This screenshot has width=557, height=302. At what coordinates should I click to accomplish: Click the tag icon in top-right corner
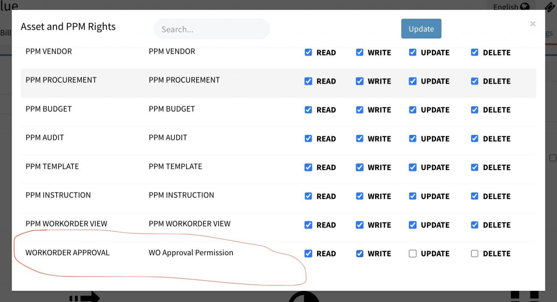(550, 7)
